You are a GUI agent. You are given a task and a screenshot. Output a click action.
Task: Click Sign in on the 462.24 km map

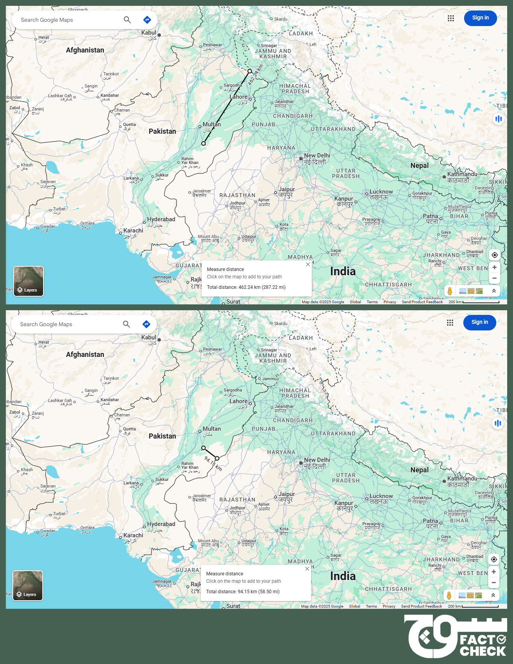480,18
